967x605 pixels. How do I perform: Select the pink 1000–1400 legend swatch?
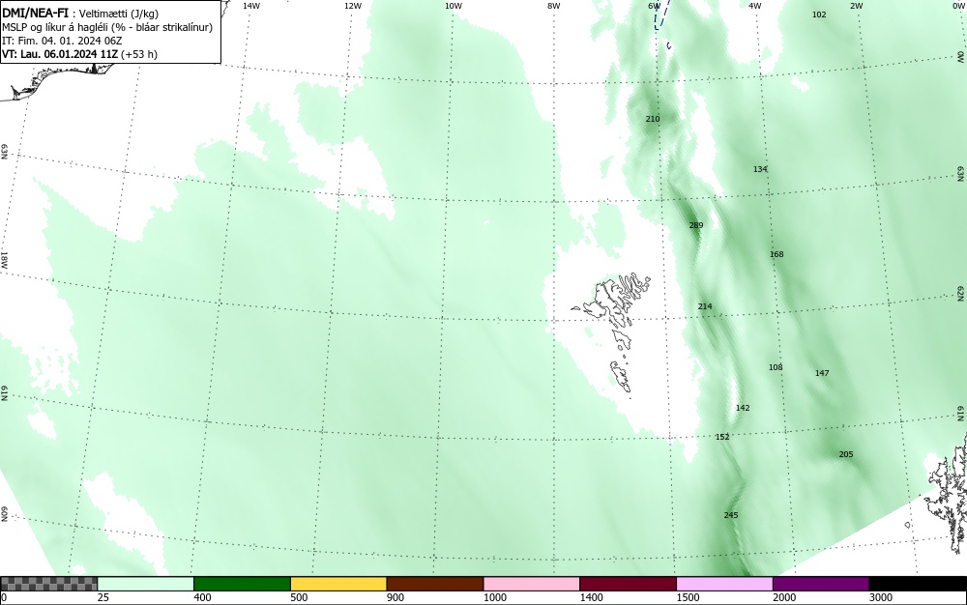(x=532, y=584)
